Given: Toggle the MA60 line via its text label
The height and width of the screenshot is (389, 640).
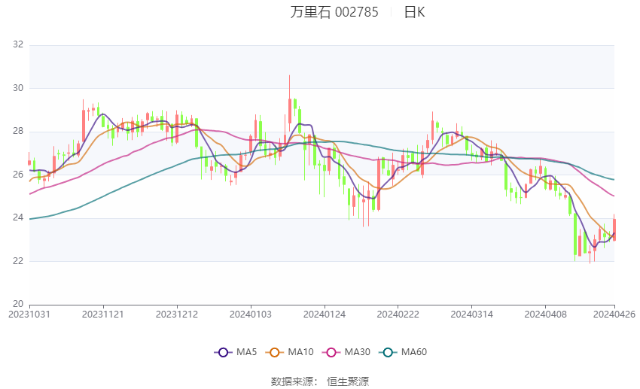Looking at the screenshot, I should click(x=413, y=352).
